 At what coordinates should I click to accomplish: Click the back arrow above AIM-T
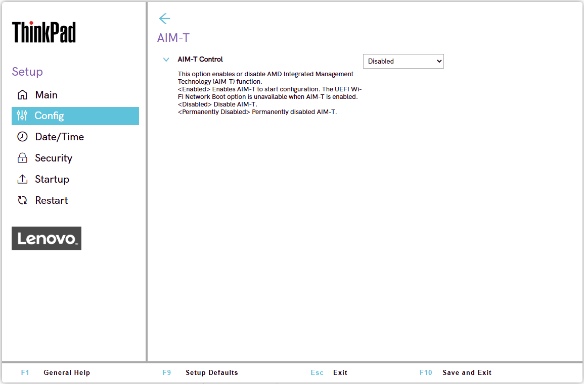click(164, 18)
